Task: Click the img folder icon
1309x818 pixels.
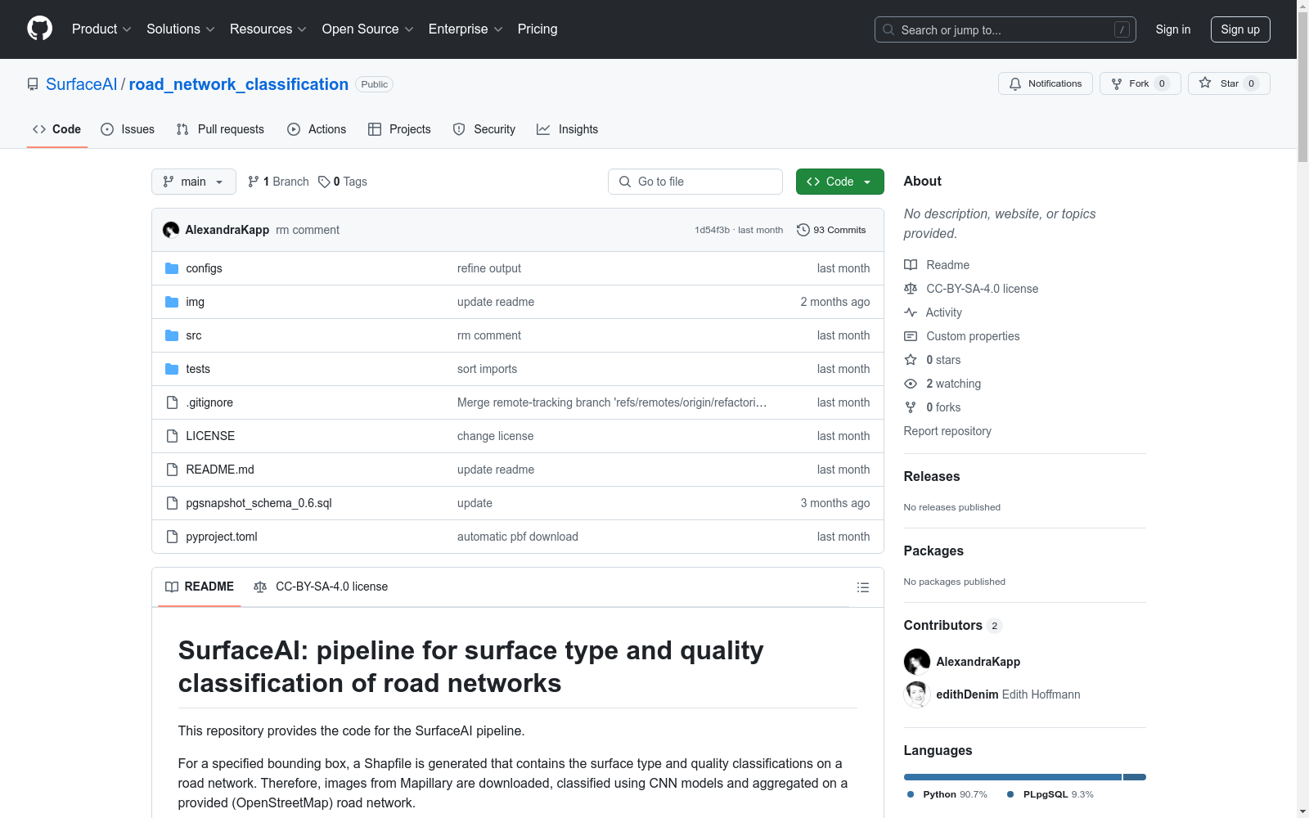Action: click(172, 302)
